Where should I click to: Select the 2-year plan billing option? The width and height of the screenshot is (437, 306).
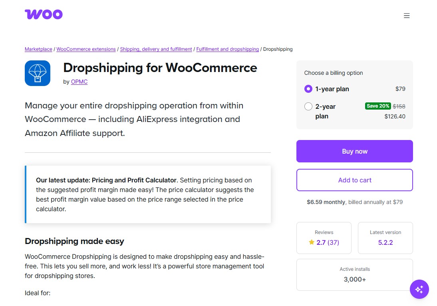click(308, 107)
